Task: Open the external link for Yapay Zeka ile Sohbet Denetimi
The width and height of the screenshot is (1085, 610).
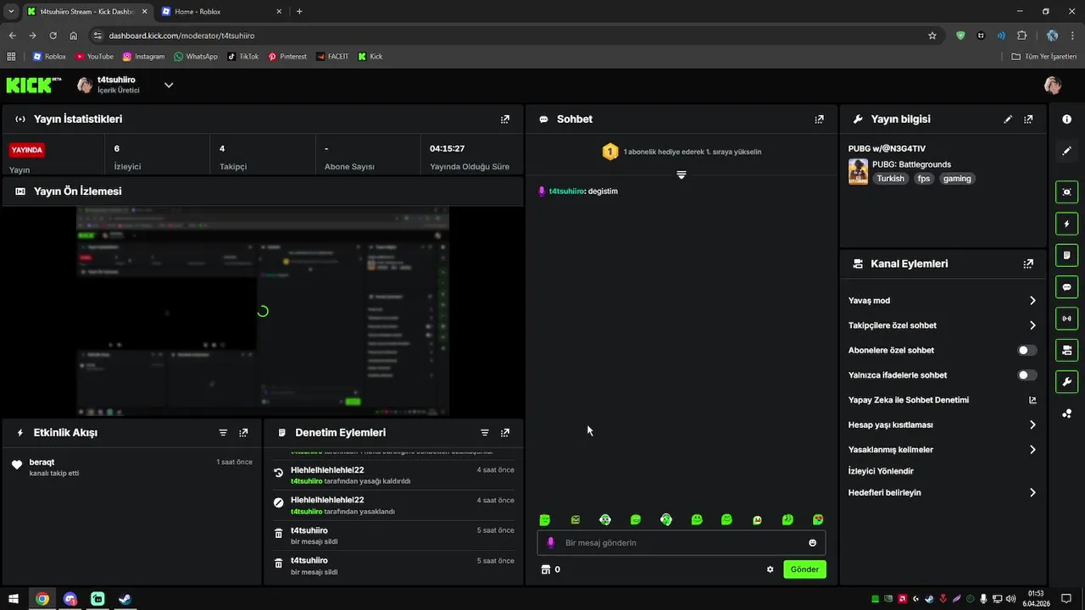Action: pos(1032,400)
